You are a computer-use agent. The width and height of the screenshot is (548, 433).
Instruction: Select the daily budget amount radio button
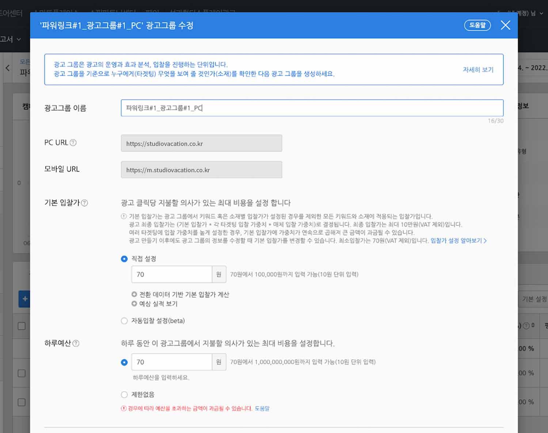[124, 362]
